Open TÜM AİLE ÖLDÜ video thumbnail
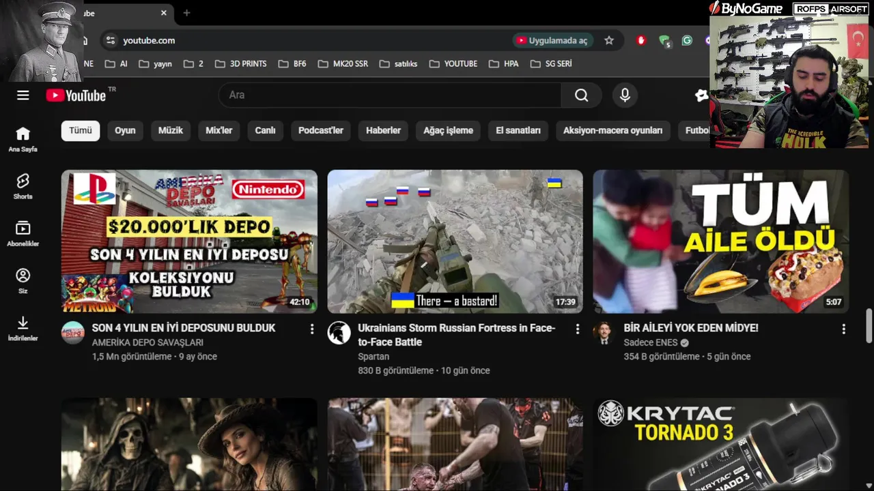 pyautogui.click(x=721, y=241)
